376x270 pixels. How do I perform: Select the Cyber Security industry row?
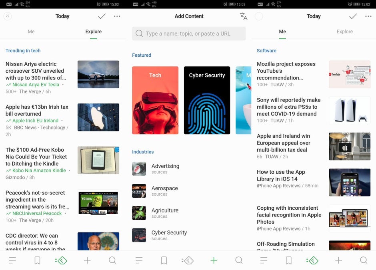click(189, 235)
